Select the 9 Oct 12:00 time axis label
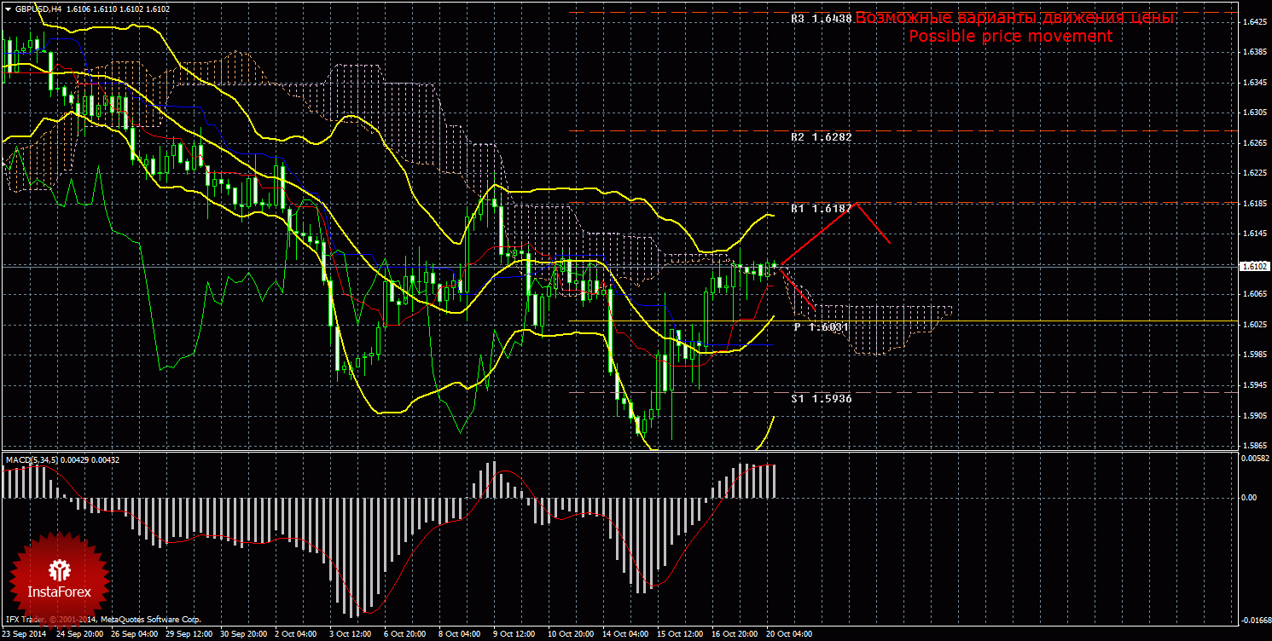The image size is (1272, 641). coord(514,634)
